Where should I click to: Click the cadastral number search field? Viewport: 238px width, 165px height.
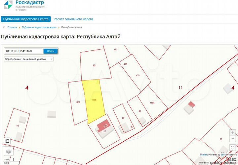tap(23, 51)
